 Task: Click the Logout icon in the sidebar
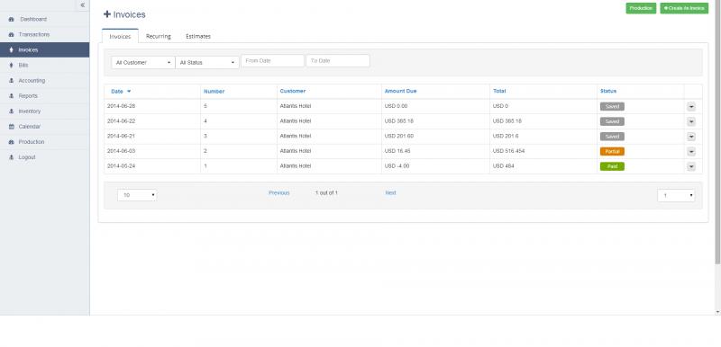11,157
